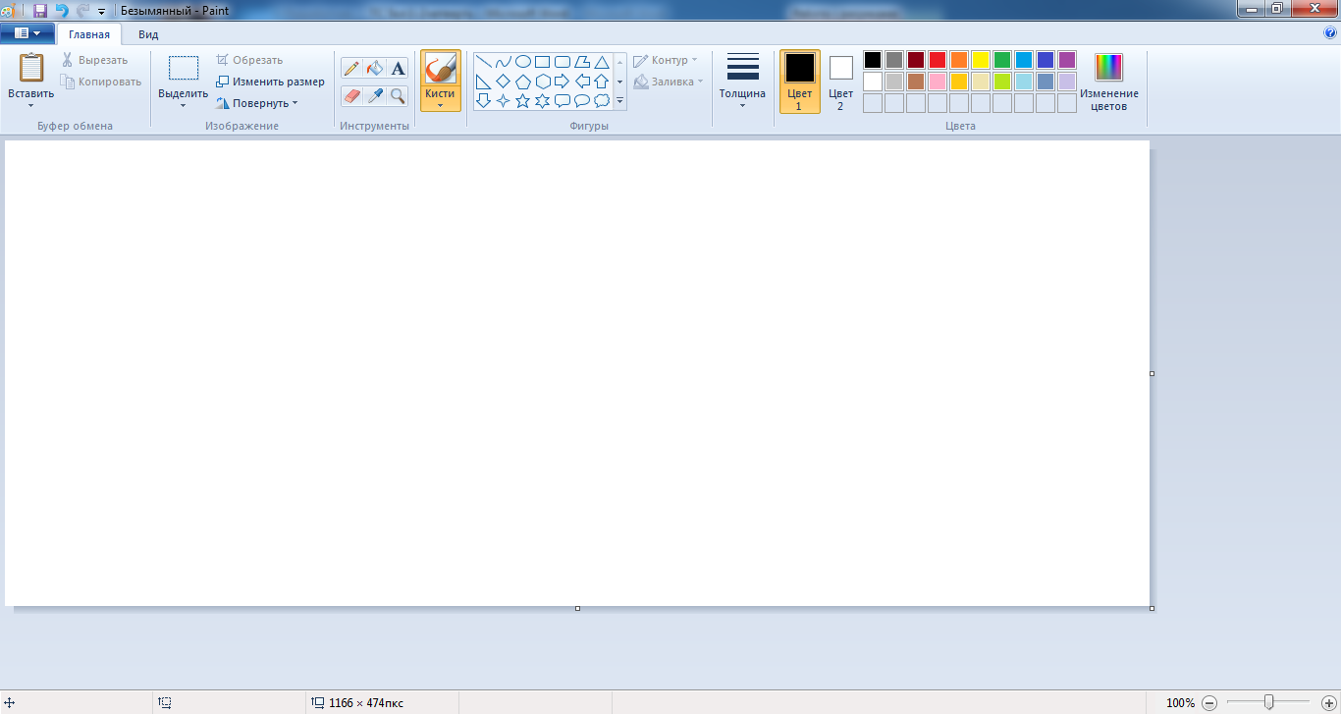Pick the red color swatch
1341x715 pixels.
pos(937,60)
